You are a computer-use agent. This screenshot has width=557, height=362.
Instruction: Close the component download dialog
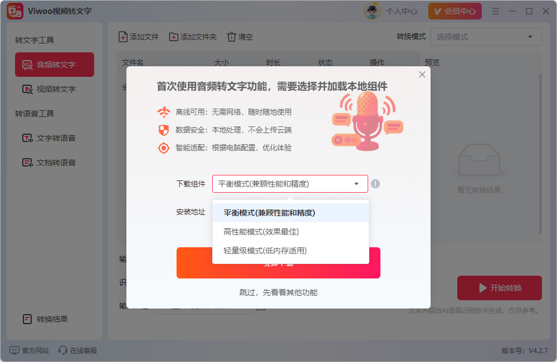422,75
